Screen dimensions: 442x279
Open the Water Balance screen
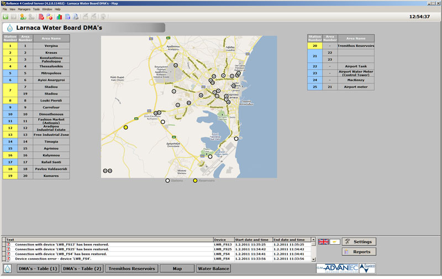pos(214,269)
